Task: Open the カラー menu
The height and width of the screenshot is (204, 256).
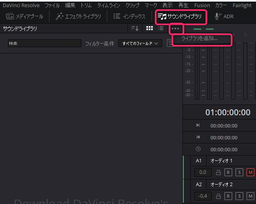Action: pyautogui.click(x=221, y=6)
